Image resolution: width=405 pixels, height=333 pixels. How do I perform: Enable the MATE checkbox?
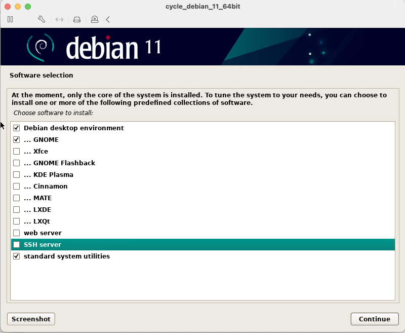(17, 198)
